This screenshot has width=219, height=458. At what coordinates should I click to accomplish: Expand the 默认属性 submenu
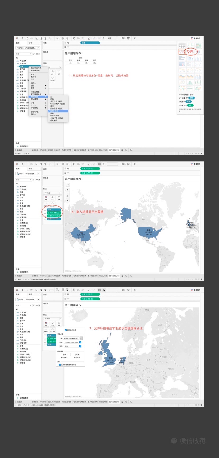click(x=38, y=99)
